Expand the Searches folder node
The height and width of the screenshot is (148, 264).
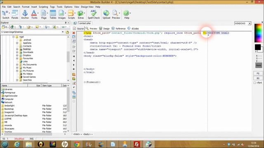point(17,80)
